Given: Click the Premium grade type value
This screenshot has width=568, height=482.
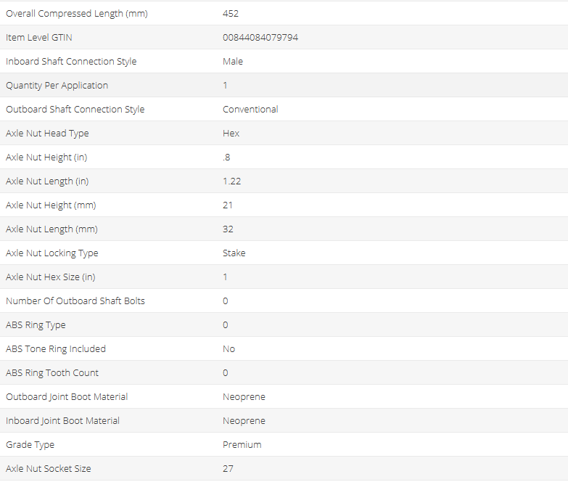Looking at the screenshot, I should click(242, 445).
